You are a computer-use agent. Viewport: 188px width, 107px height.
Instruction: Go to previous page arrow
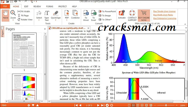pyautogui.click(x=81, y=105)
